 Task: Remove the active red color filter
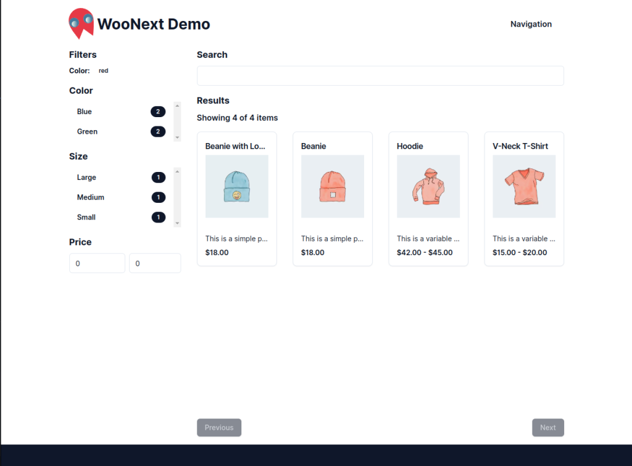[103, 71]
